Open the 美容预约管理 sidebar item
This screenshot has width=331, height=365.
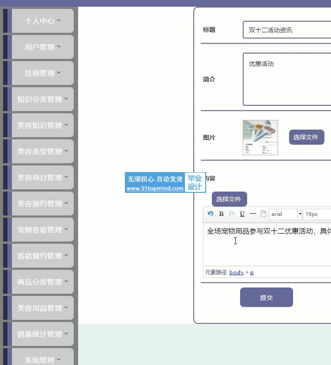pyautogui.click(x=43, y=203)
